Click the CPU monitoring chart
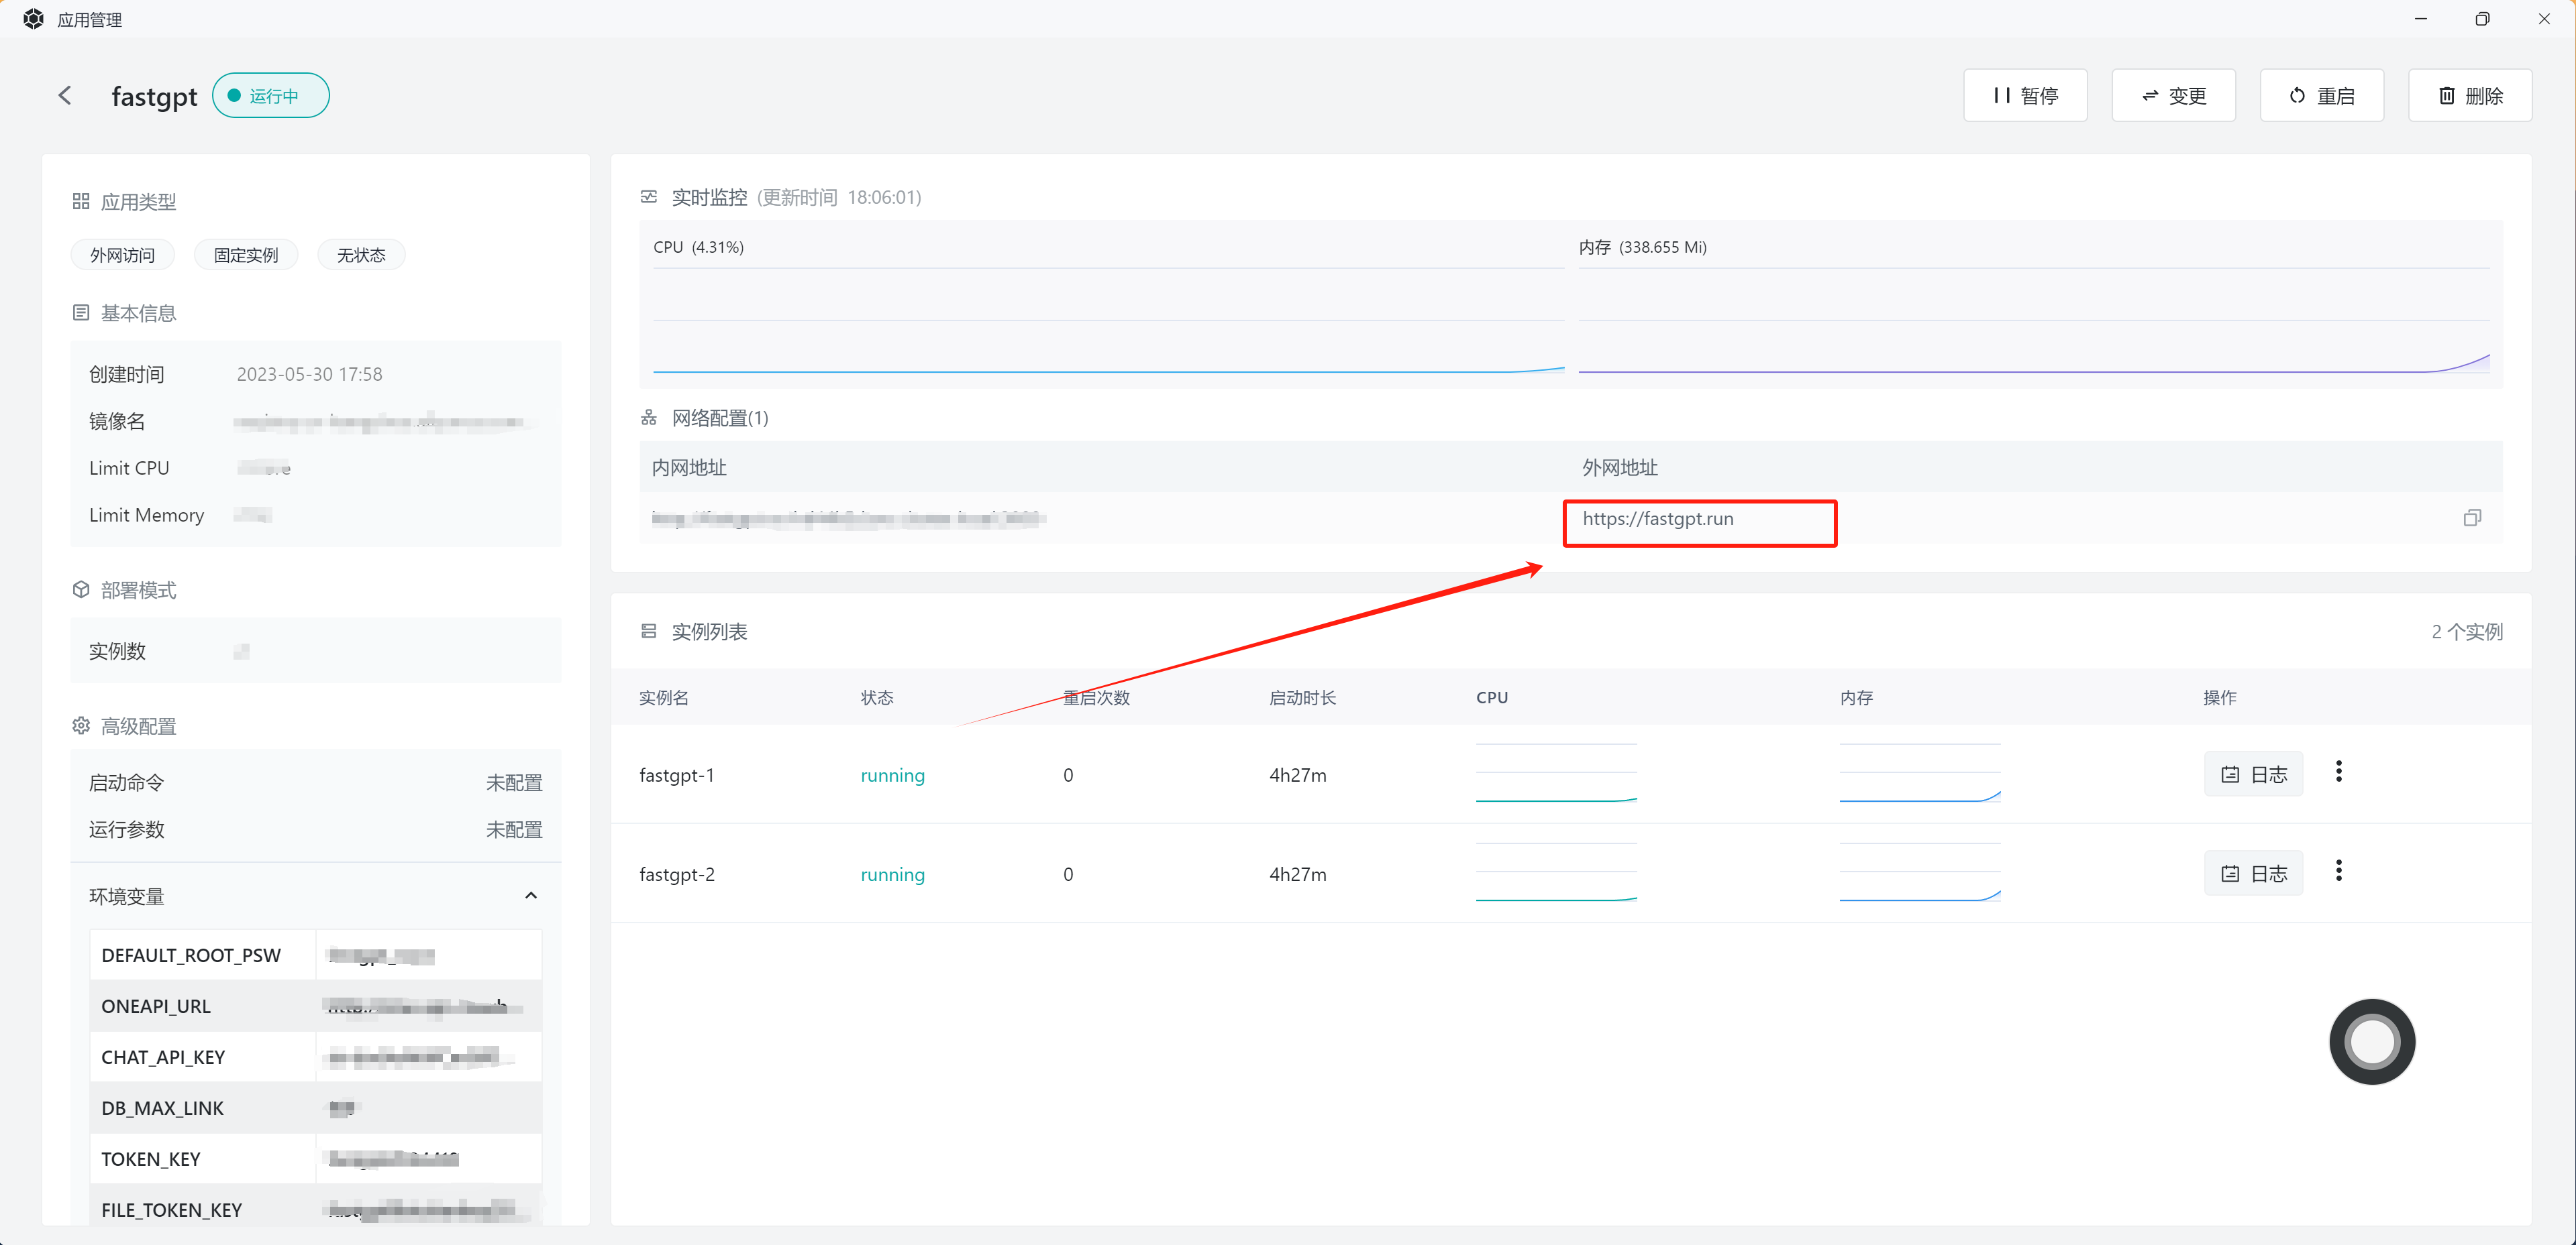This screenshot has width=2576, height=1245. coord(1107,320)
